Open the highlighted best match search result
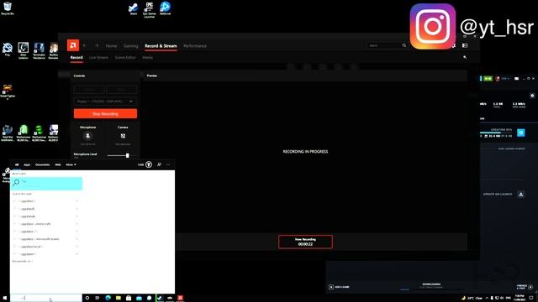Screen dimensions: 538x302 click(x=46, y=183)
